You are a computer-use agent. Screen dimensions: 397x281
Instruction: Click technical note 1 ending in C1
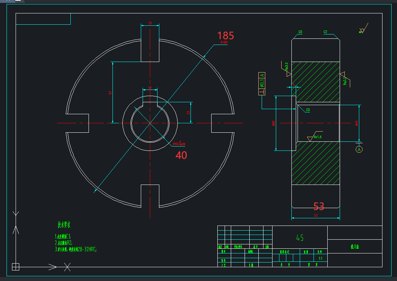63,236
